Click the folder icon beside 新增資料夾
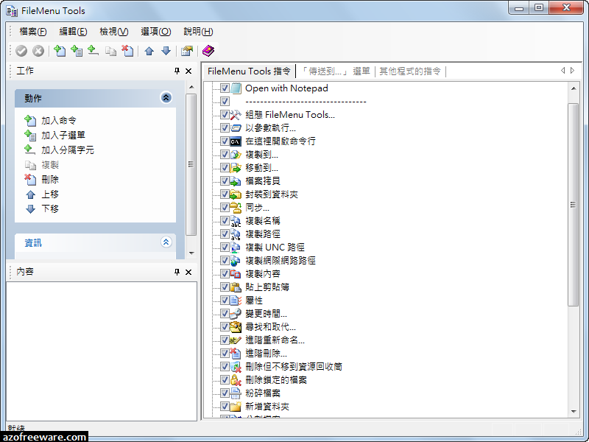Screen dimensions: 589x442 [236, 407]
